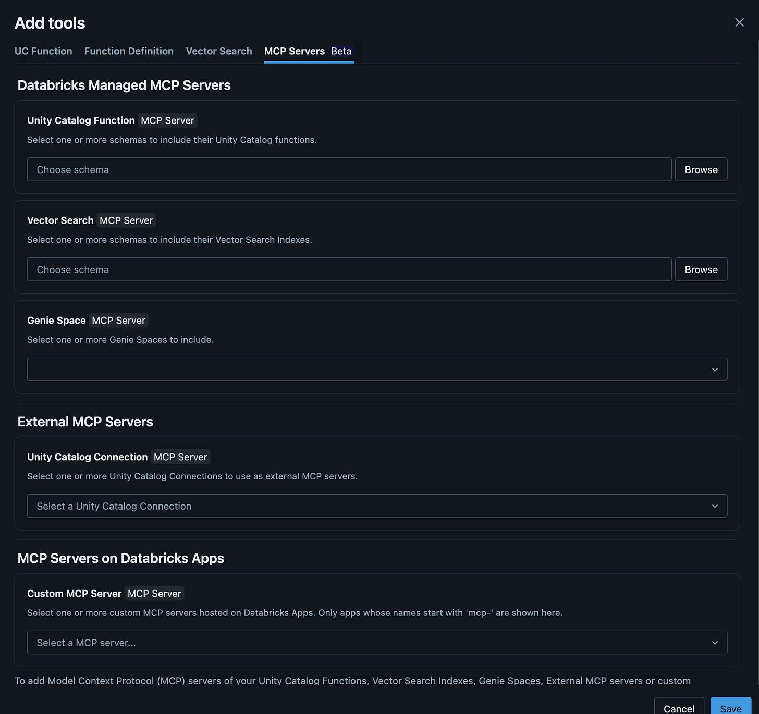Focus Vector Search Choose schema field
Screen dimensions: 759x714
[349, 269]
